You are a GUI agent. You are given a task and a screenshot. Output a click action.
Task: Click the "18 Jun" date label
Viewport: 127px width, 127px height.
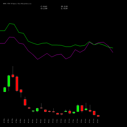point(77,121)
